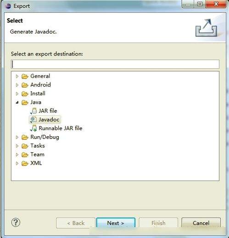This screenshot has height=238, width=229.
Task: Click the Javadoc @ icon
Action: click(33, 120)
